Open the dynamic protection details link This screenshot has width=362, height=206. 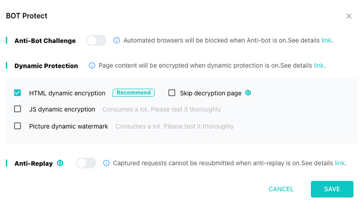point(319,66)
